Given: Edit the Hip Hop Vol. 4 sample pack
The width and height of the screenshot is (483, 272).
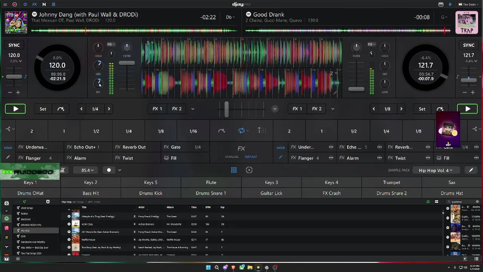Looking at the screenshot, I should [471, 170].
